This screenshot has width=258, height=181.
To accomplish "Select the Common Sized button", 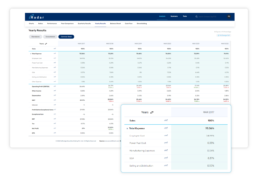I will coord(66,37).
